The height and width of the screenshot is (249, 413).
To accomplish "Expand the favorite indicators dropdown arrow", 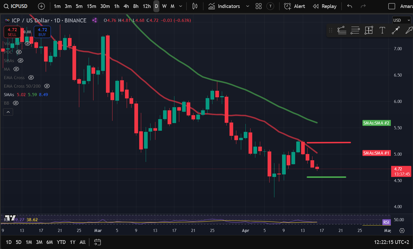I will tap(247, 6).
